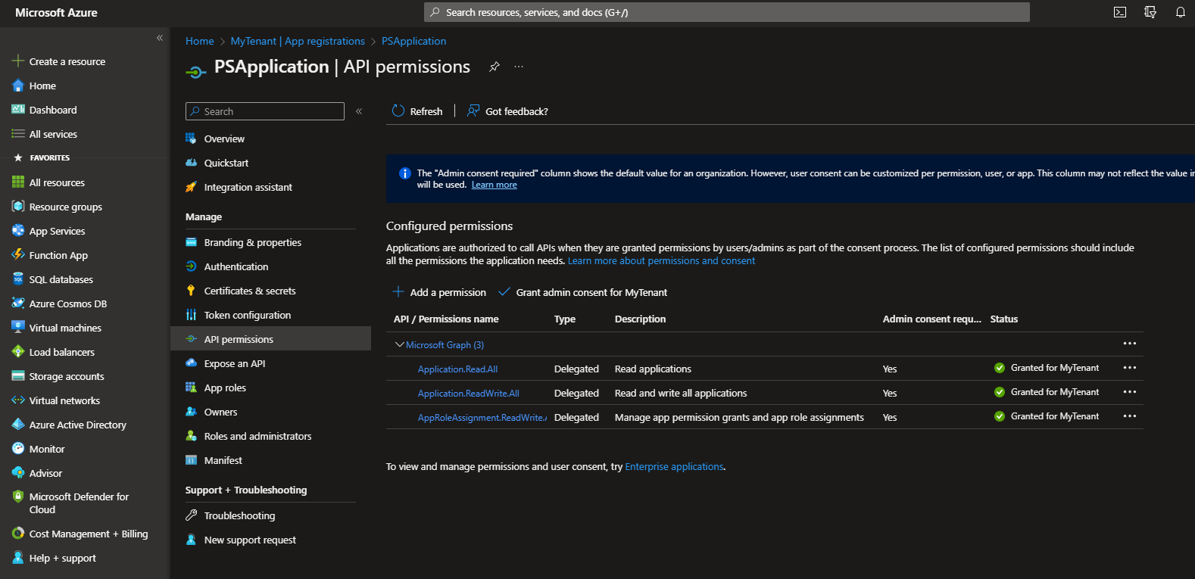
Task: Open Learn more link in info banner
Action: pyautogui.click(x=495, y=185)
